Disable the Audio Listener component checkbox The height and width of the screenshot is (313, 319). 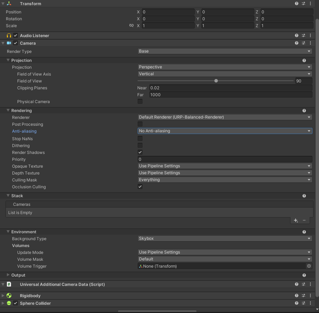pos(15,35)
